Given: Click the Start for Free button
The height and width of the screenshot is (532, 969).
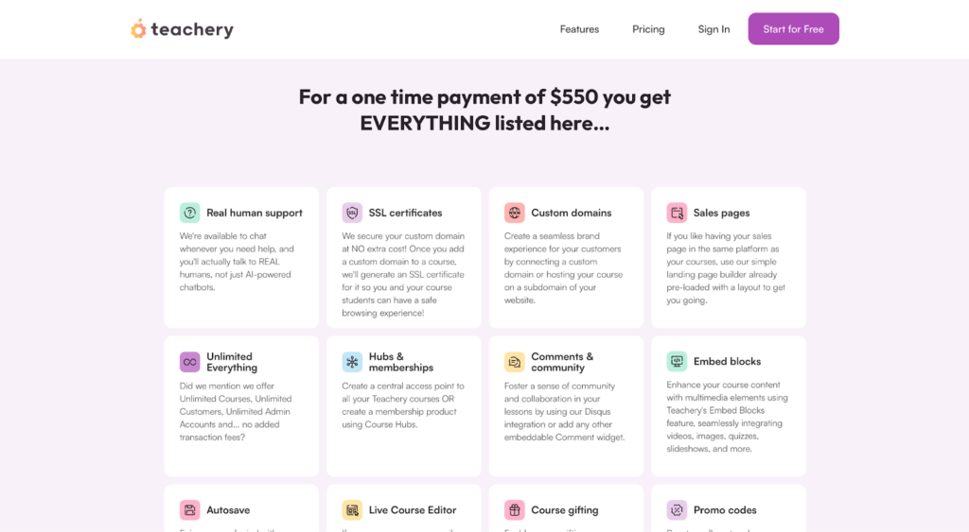Looking at the screenshot, I should click(x=794, y=29).
